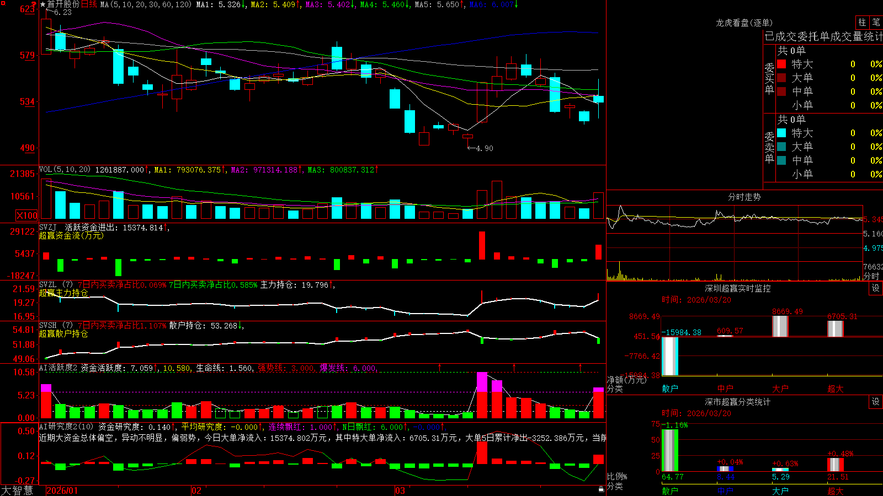Click the 深圳超赢实时监控 panel title
The height and width of the screenshot is (496, 883).
click(x=737, y=288)
